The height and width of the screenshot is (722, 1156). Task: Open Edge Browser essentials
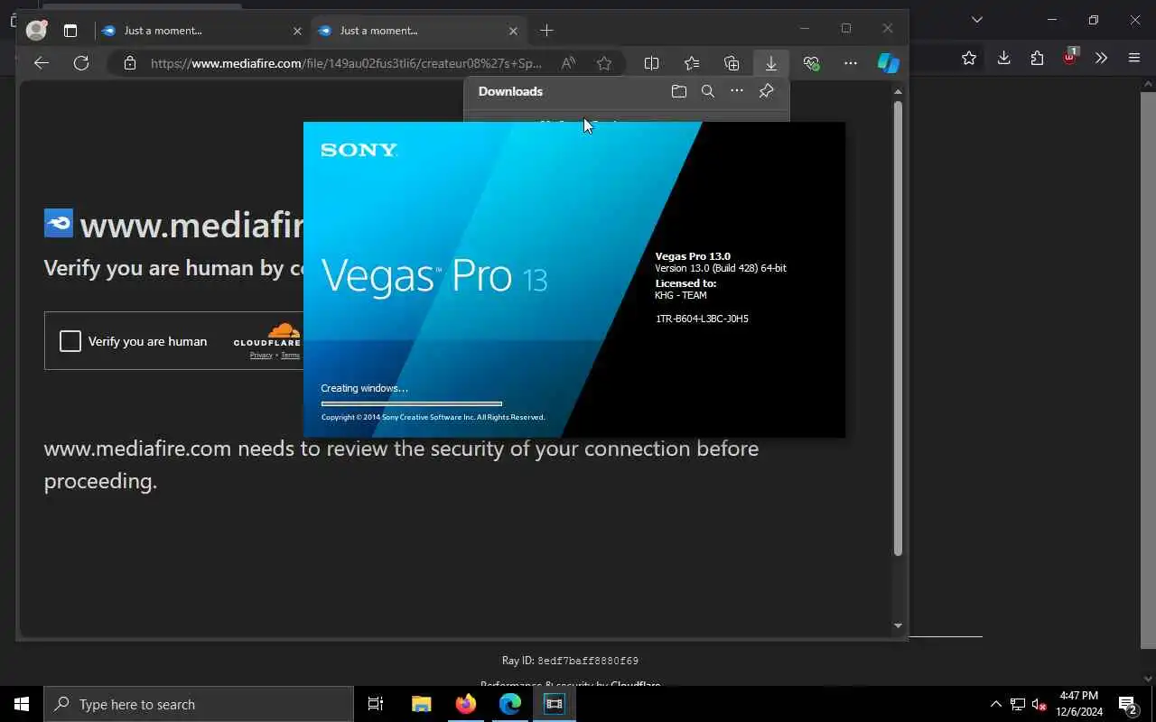coord(811,63)
